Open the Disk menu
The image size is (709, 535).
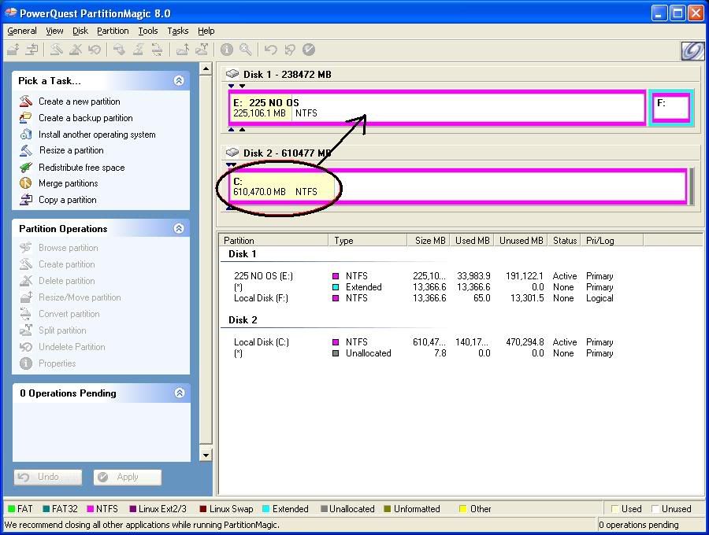[x=80, y=31]
